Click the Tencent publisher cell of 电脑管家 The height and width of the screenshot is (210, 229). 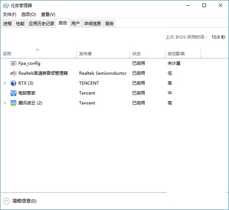click(x=87, y=93)
